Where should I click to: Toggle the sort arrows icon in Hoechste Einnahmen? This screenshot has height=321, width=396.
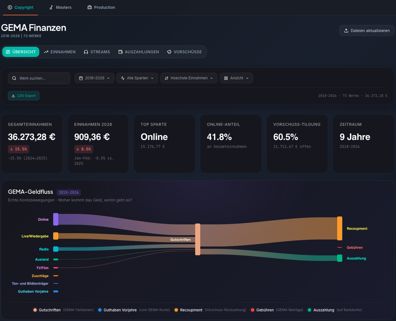pyautogui.click(x=167, y=78)
